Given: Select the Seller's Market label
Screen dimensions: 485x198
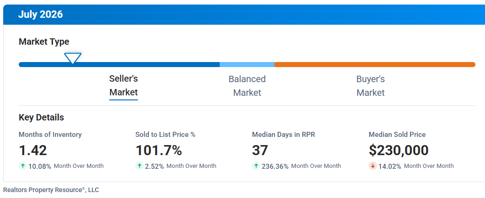Looking at the screenshot, I should (123, 86).
